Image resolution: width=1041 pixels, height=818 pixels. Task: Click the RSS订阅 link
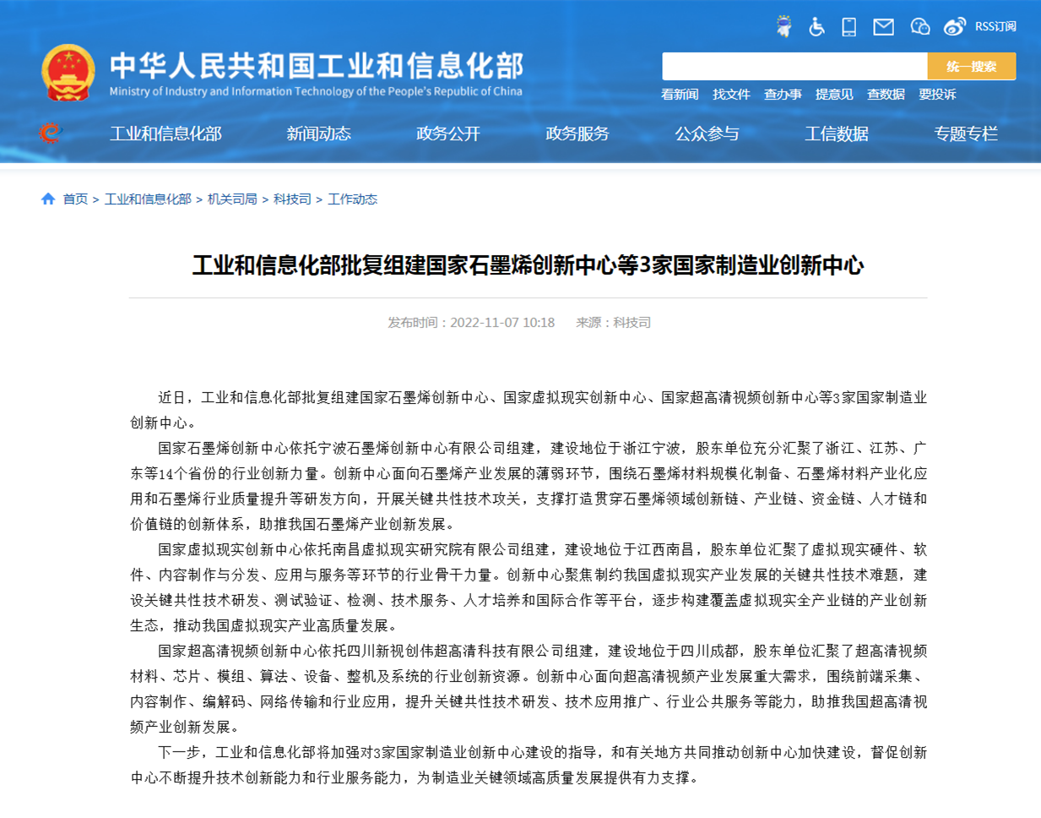pos(995,27)
